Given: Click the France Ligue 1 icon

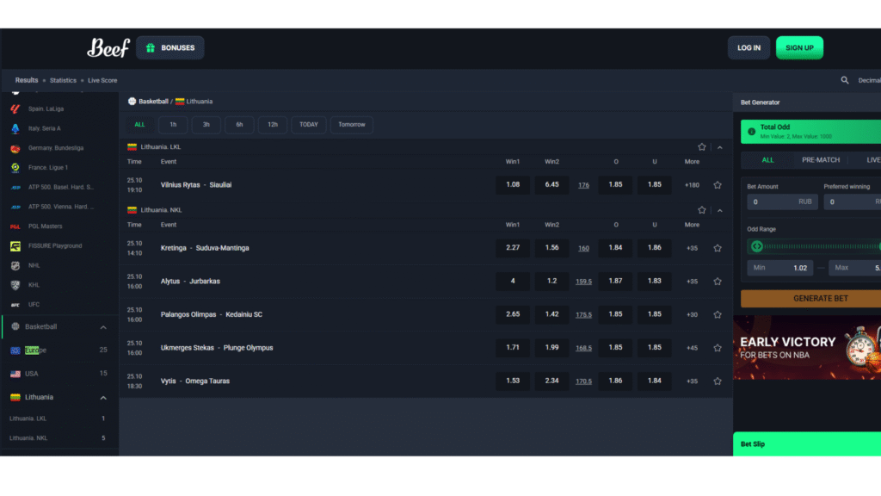Looking at the screenshot, I should (x=15, y=168).
